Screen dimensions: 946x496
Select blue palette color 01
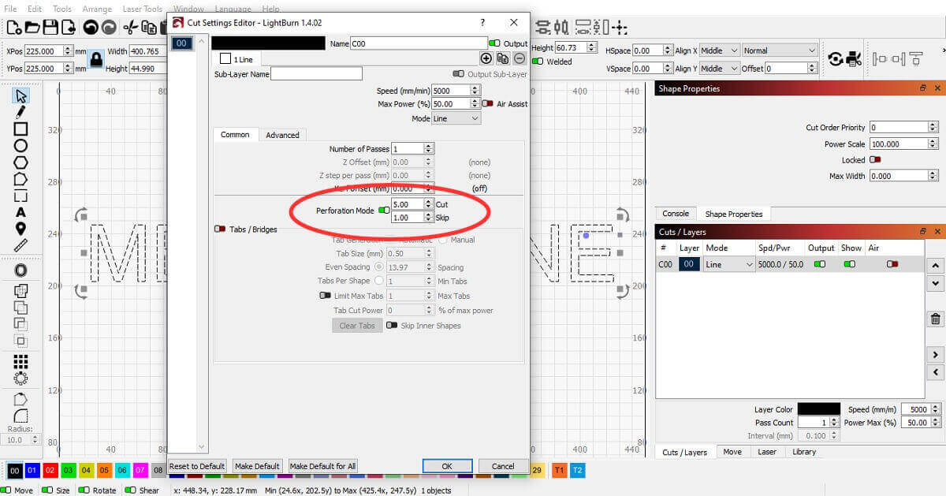[32, 470]
